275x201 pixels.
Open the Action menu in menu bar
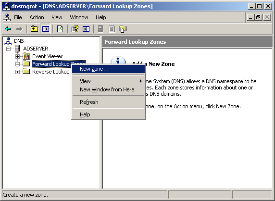point(37,17)
